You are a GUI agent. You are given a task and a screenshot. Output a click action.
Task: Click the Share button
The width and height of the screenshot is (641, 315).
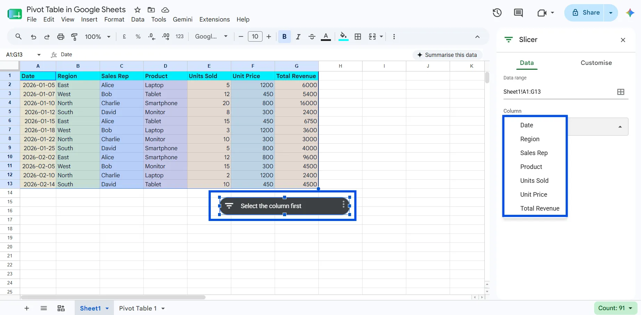point(586,12)
